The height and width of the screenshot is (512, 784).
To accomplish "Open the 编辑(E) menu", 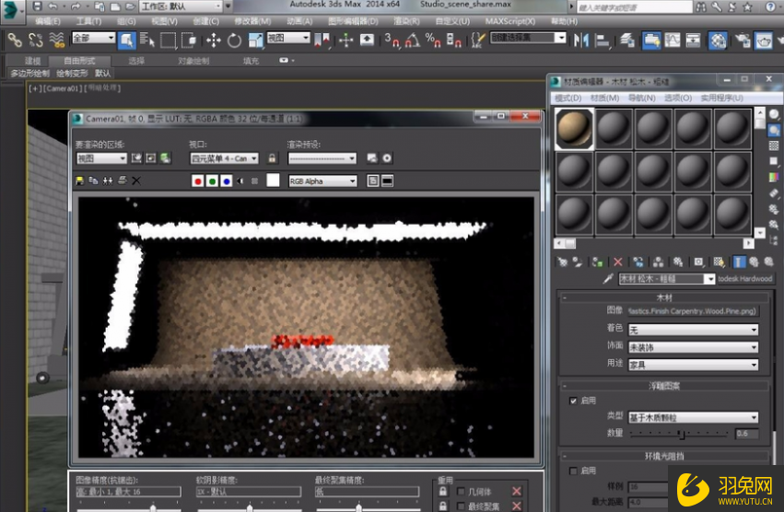I will coord(48,21).
